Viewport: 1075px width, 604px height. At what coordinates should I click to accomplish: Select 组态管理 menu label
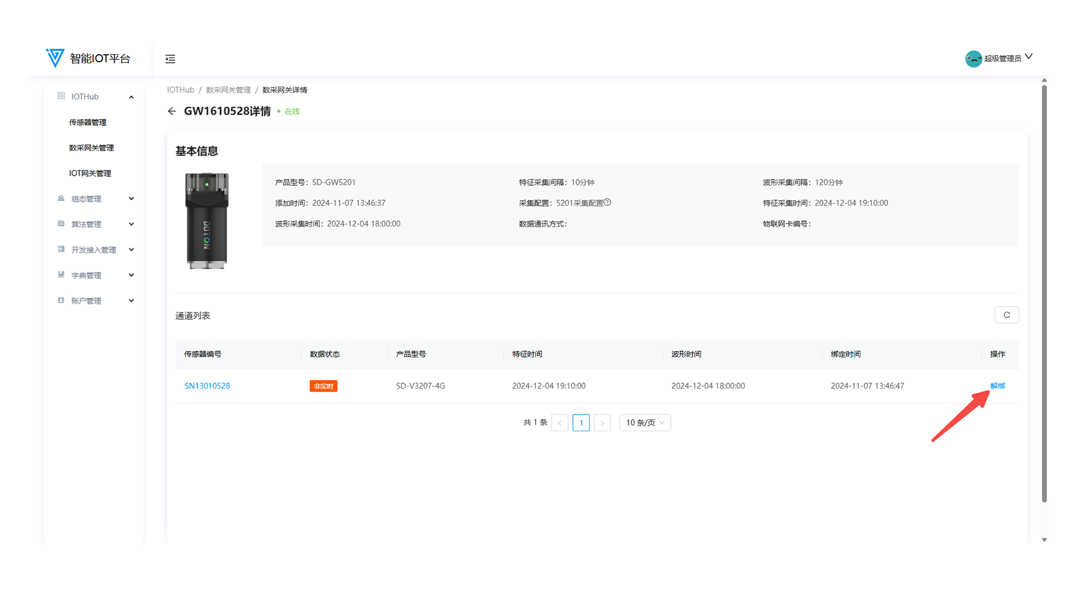click(x=86, y=199)
